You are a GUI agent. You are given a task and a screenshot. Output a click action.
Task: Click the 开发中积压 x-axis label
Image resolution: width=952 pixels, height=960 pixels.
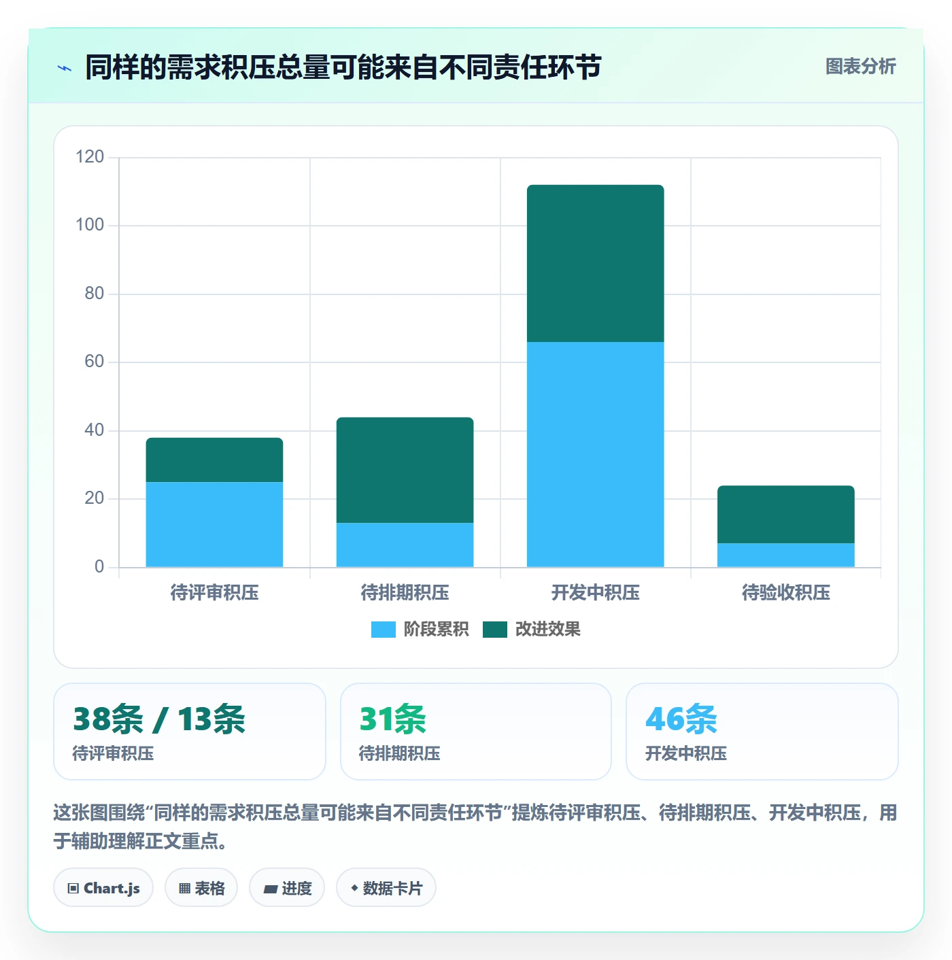point(595,593)
